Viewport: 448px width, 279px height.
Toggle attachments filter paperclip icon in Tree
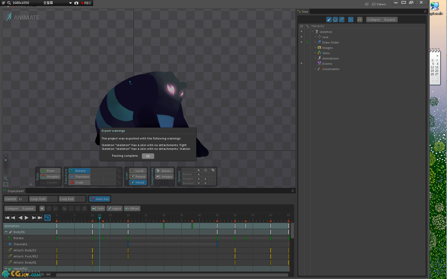click(x=342, y=20)
